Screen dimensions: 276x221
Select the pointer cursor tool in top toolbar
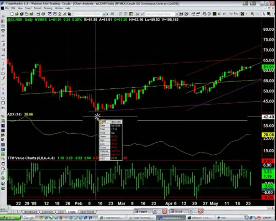(x=264, y=14)
